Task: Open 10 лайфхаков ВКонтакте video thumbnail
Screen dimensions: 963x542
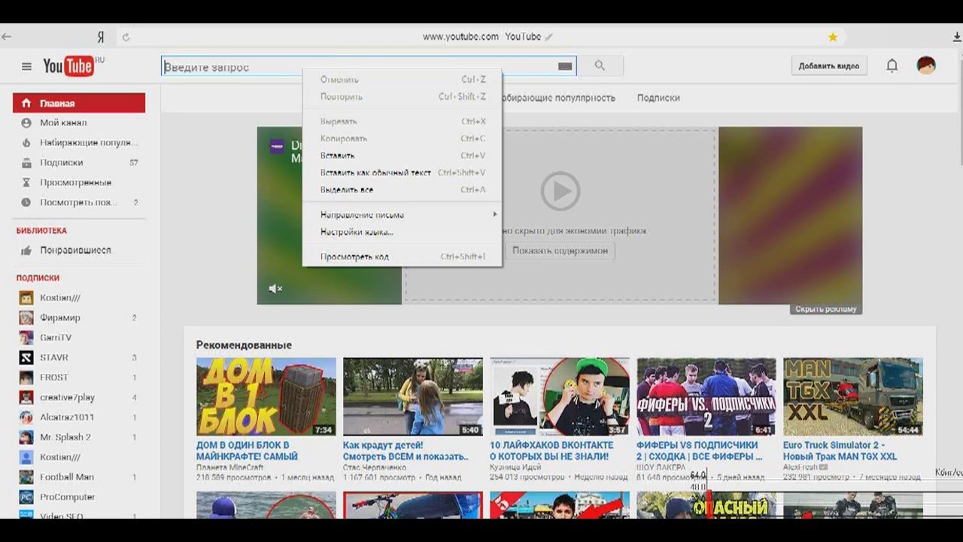Action: pyautogui.click(x=560, y=397)
